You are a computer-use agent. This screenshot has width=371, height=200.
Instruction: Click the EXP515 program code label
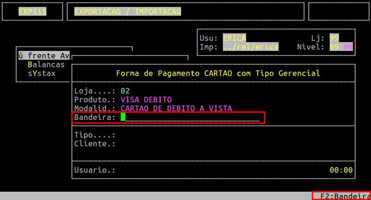coord(32,12)
